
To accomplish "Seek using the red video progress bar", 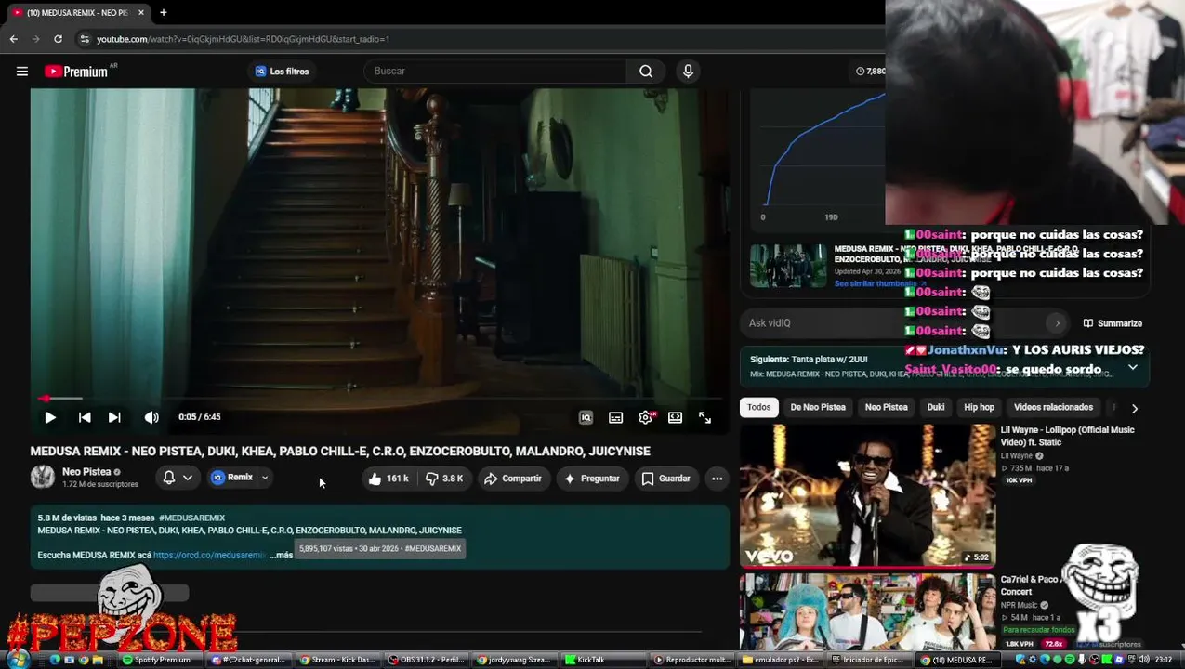I will click(380, 399).
